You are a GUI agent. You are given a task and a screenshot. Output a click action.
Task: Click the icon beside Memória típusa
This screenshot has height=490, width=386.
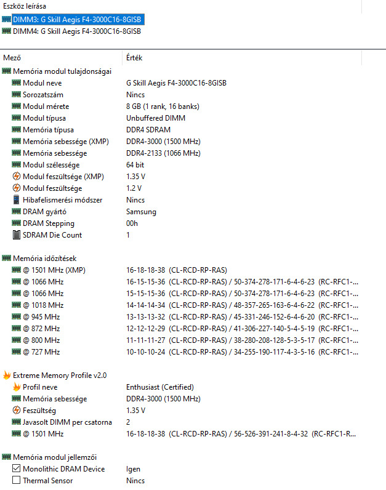pyautogui.click(x=16, y=129)
